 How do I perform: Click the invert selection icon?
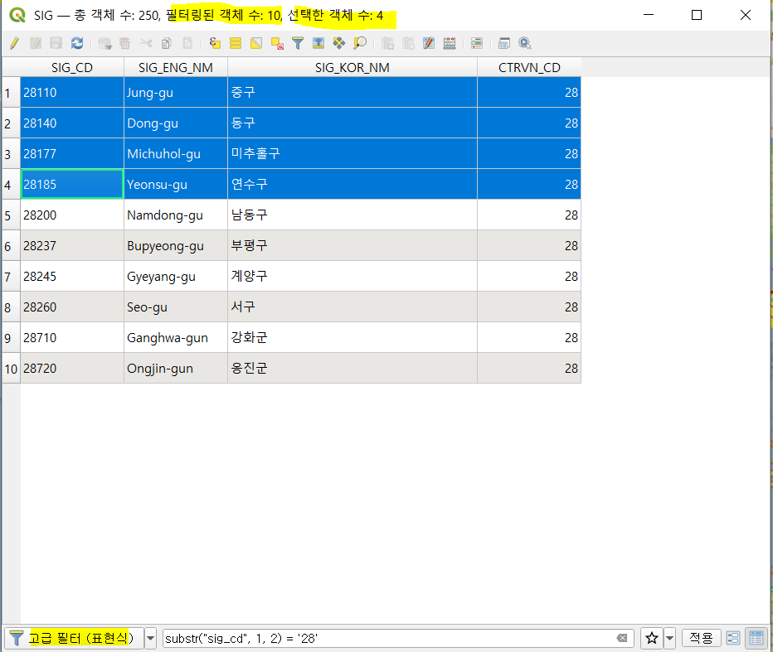tap(256, 43)
